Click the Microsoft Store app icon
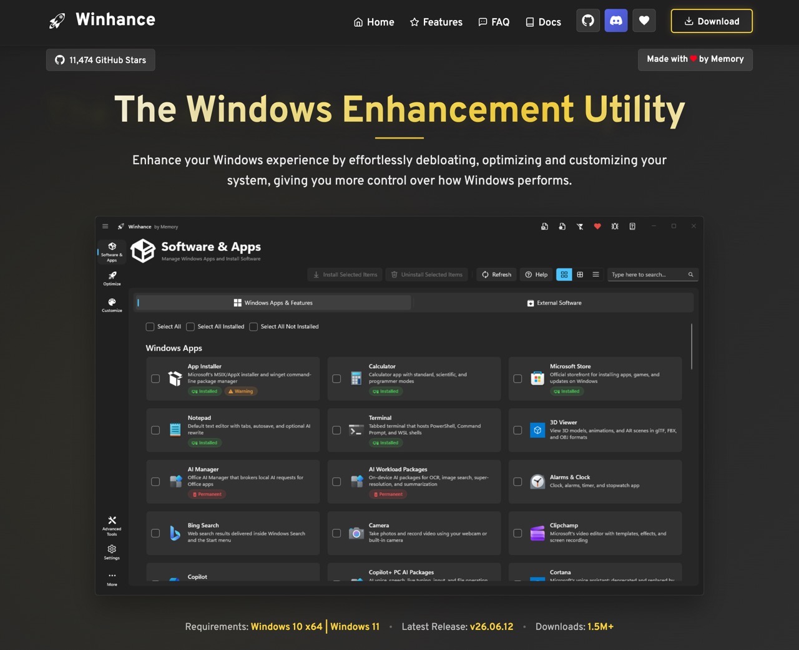The width and height of the screenshot is (799, 650). click(537, 378)
